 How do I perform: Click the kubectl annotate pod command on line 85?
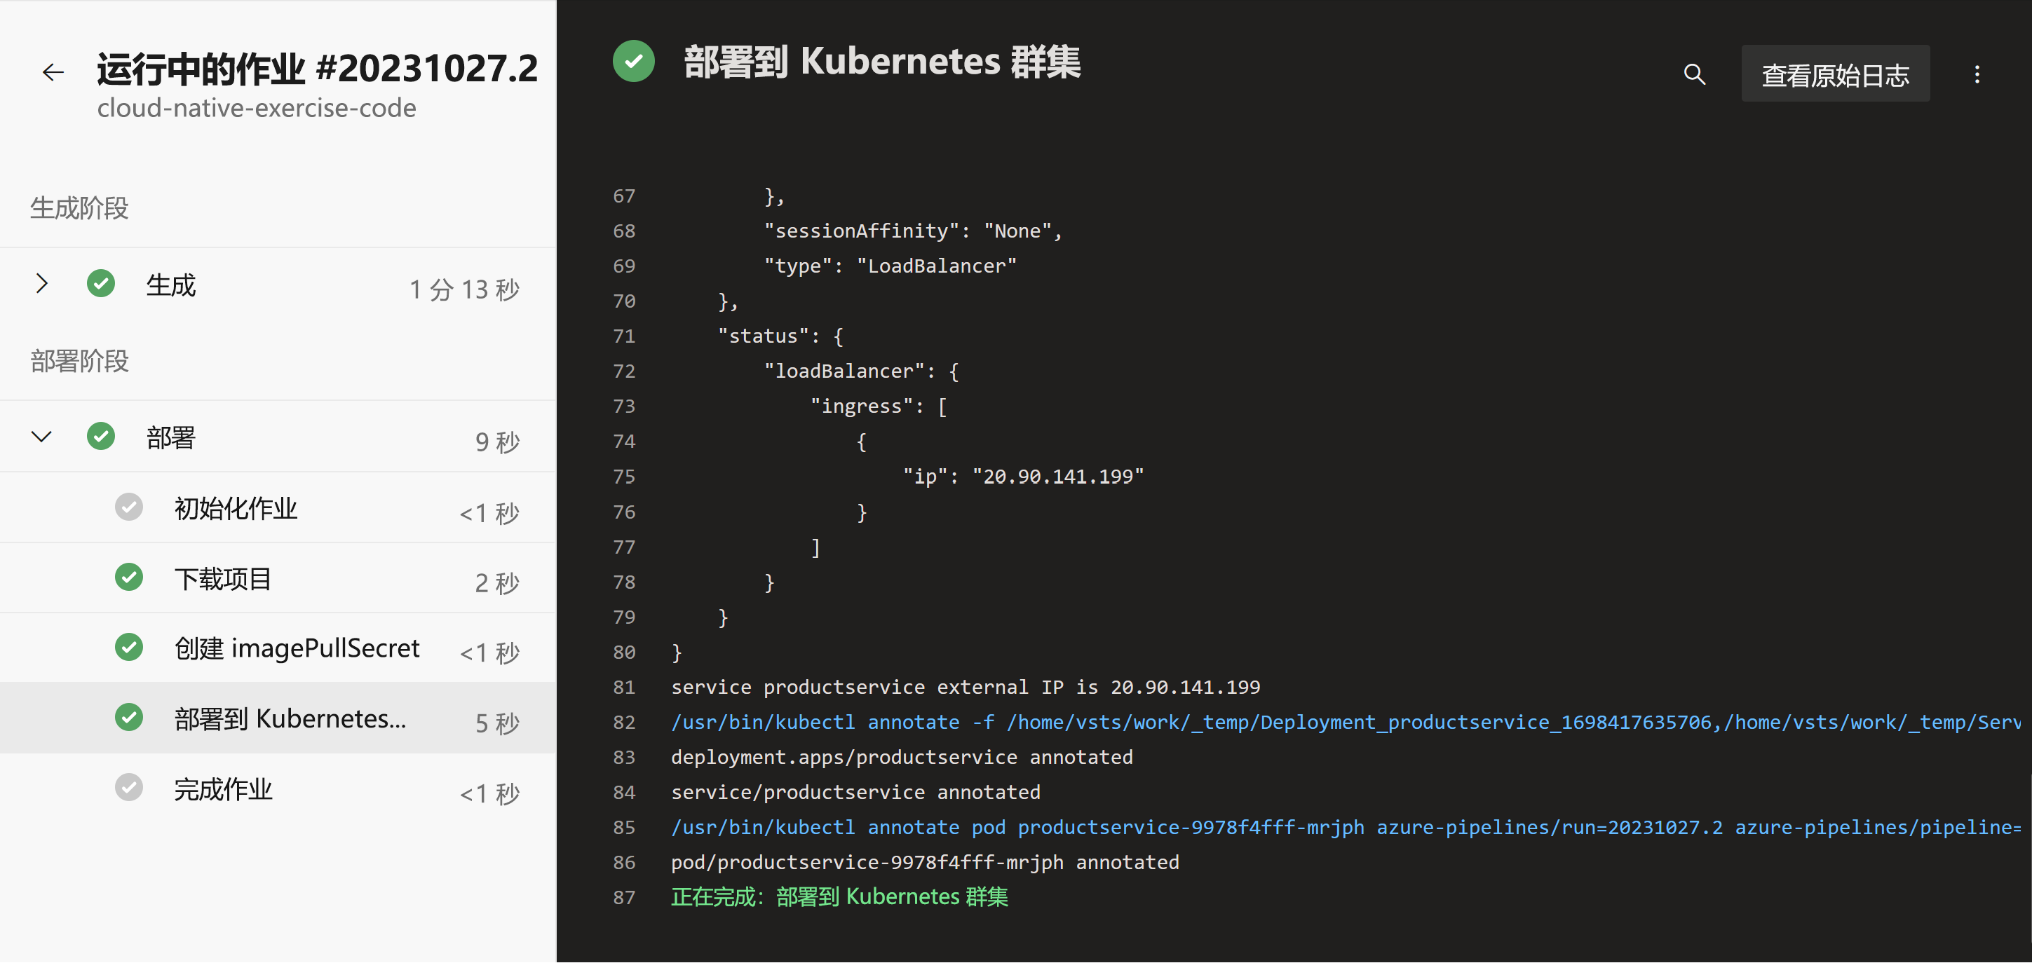click(x=1017, y=827)
